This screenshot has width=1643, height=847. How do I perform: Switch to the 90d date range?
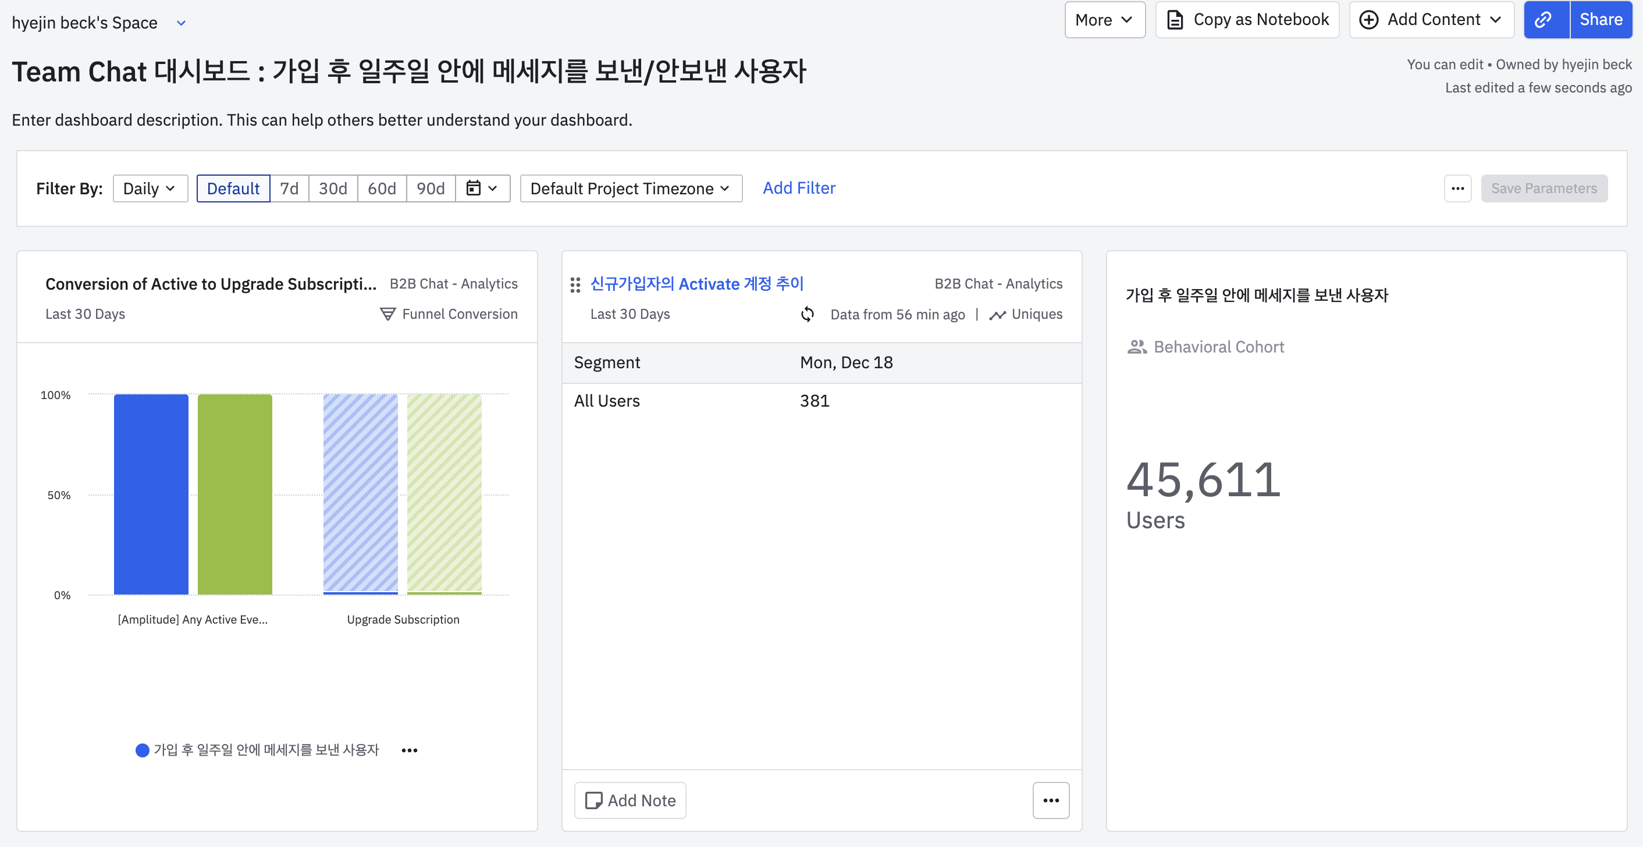point(430,188)
